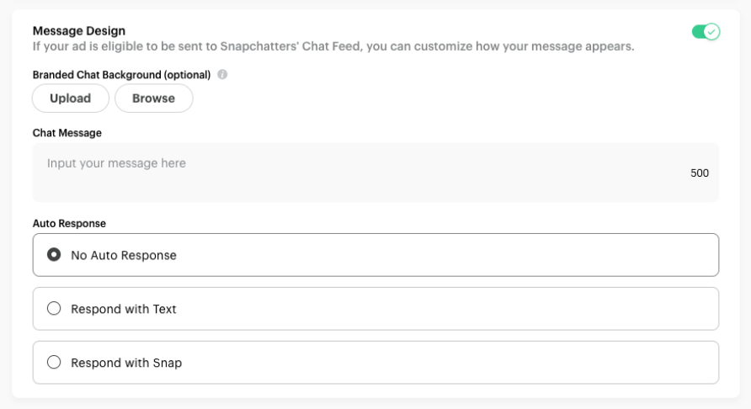751x409 pixels.
Task: Click the info icon beside Branded Chat Background
Action: click(222, 74)
